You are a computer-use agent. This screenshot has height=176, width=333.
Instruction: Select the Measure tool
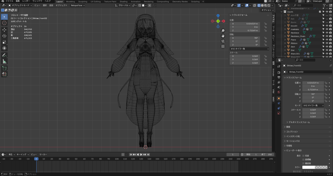(4, 61)
